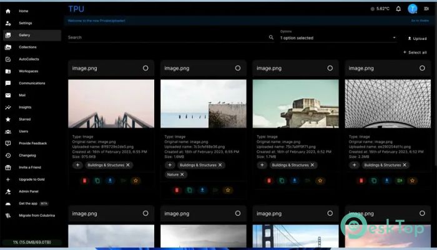
Task: Go to Home in the sidebar
Action: point(32,11)
